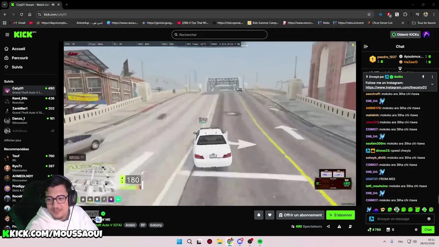Open Cfx.re Server List bookmark

tap(380, 23)
